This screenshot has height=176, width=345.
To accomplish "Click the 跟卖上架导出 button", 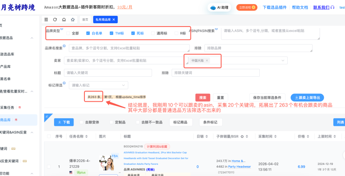I will click(x=307, y=98).
